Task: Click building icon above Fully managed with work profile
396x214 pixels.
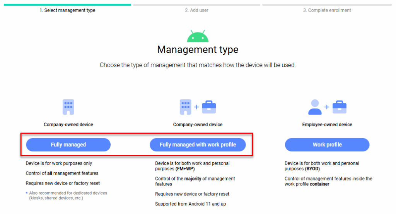Action: pos(185,107)
